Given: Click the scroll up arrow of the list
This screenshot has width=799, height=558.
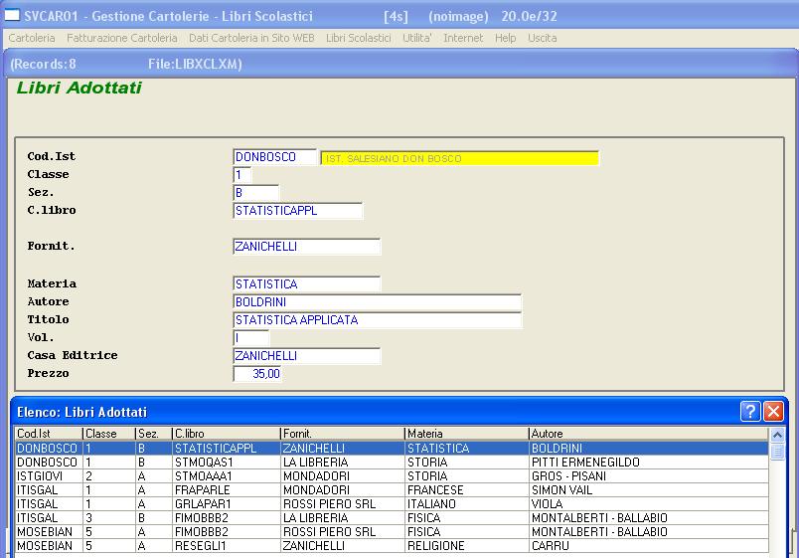Looking at the screenshot, I should point(777,435).
